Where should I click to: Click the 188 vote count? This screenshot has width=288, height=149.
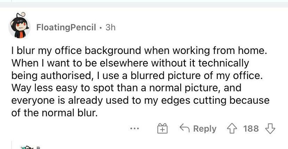point(251,128)
